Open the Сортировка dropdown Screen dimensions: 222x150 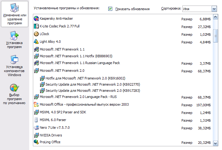point(214,9)
